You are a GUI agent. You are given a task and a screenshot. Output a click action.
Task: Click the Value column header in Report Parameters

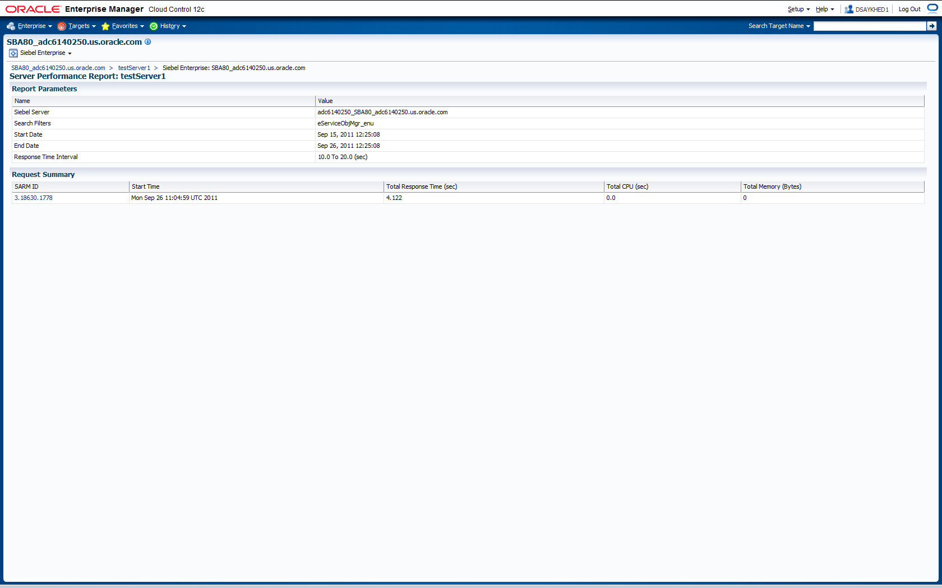click(620, 101)
